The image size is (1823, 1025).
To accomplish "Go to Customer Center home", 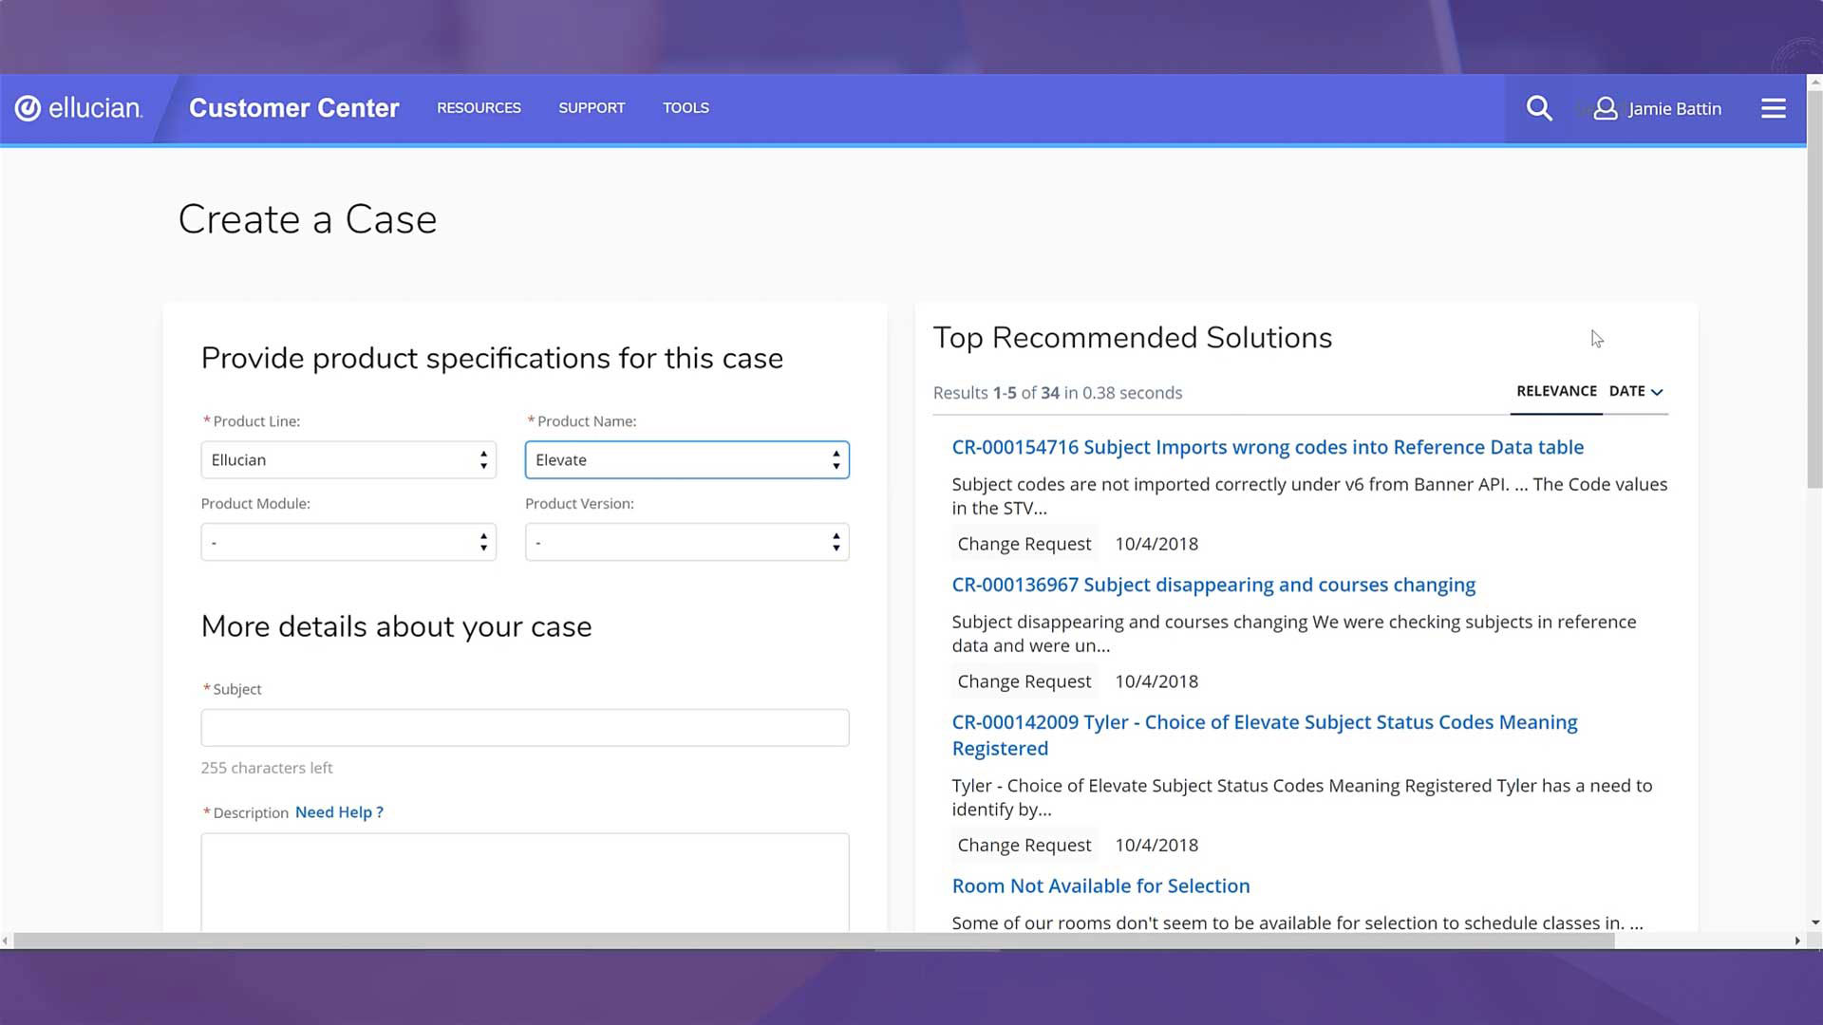I will pos(294,108).
